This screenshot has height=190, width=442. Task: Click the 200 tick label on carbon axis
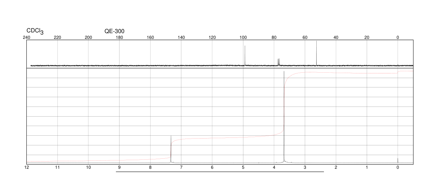88,37
